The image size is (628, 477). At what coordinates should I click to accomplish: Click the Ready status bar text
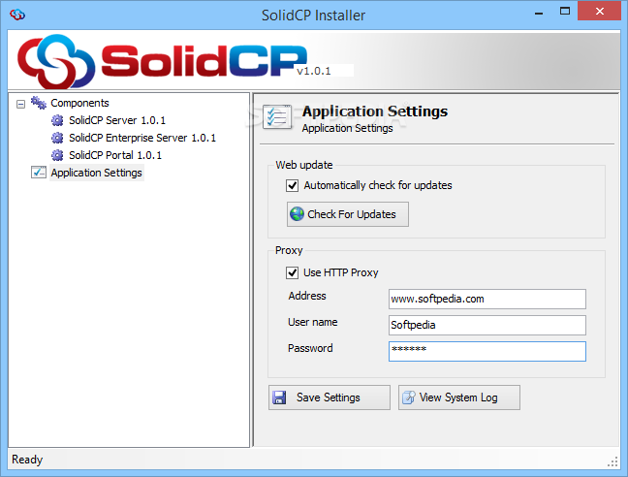27,460
